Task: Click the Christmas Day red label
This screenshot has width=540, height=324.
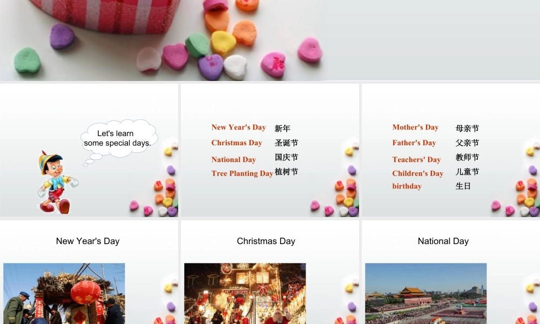Action: pos(237,143)
